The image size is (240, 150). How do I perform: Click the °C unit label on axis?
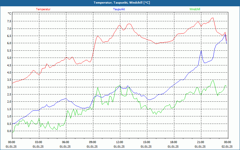(x=10, y=13)
